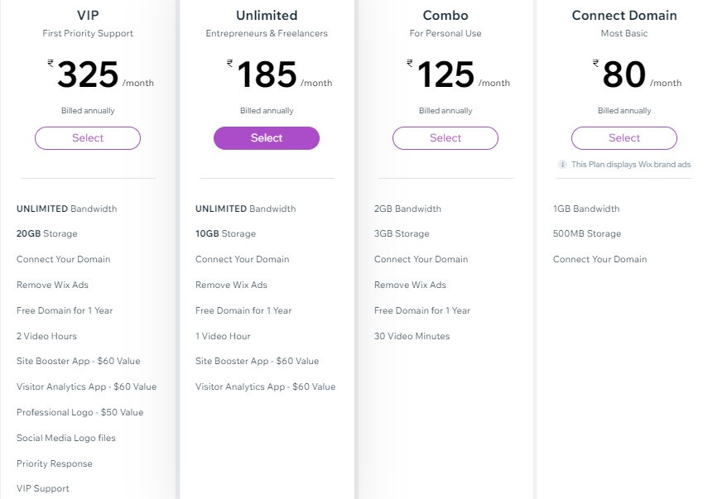Click Connect Your Domain under Connect Domain plan
This screenshot has height=499, width=708.
click(x=600, y=259)
